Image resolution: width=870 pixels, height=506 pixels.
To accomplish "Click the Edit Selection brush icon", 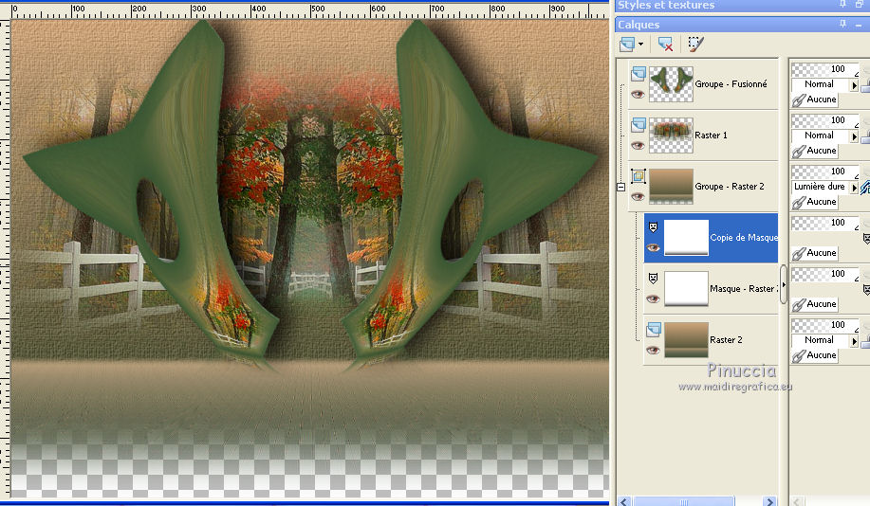I will (x=695, y=44).
